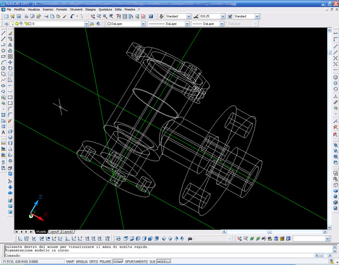Click the Erase tool icon
Image resolution: width=339 pixels, height=265 pixels.
[x=10, y=33]
